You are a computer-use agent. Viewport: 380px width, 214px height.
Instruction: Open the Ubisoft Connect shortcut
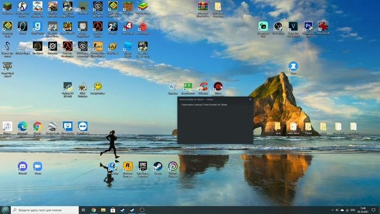[x=173, y=166]
